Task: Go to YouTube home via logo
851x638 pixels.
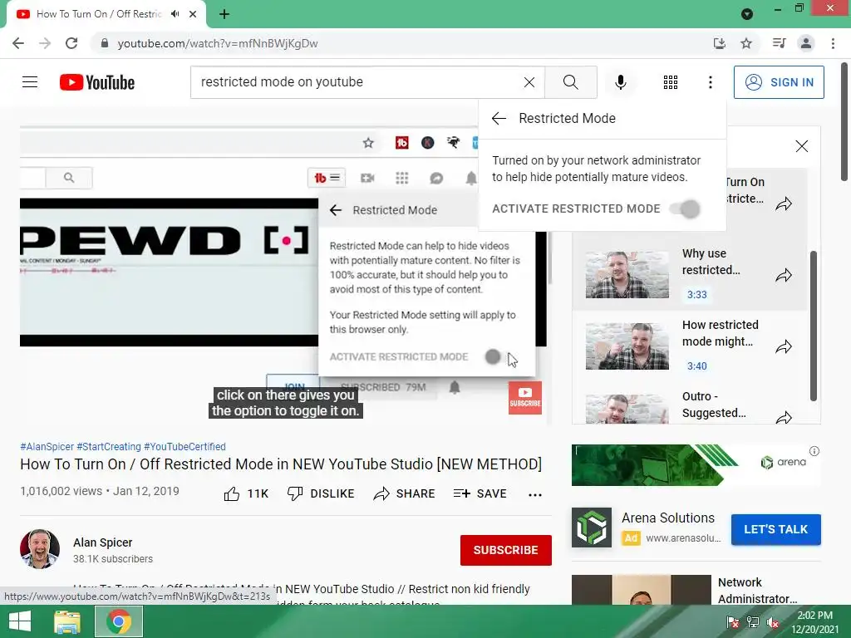Action: point(97,82)
